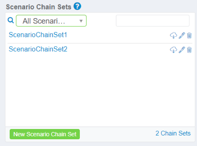Focus the chain set search text box
197x146 pixels.
(x=153, y=21)
